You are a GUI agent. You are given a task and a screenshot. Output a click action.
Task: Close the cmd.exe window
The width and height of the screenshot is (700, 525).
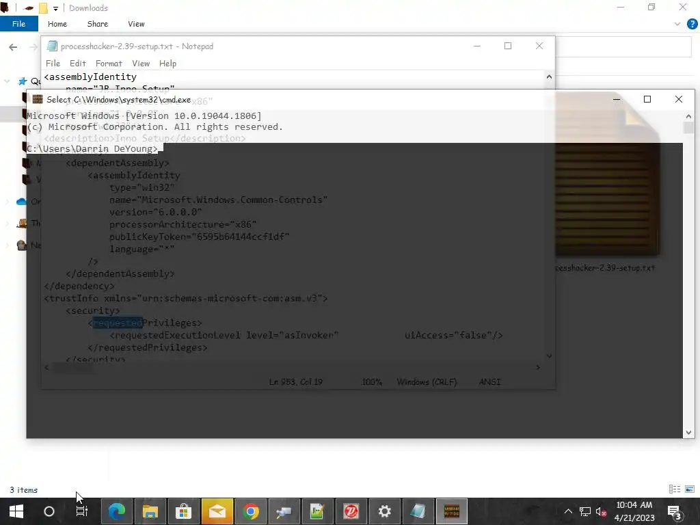pos(679,99)
